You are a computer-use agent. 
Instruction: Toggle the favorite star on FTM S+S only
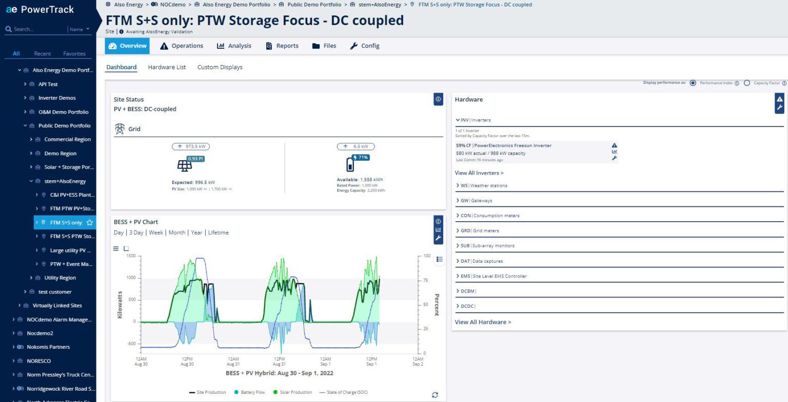(89, 222)
